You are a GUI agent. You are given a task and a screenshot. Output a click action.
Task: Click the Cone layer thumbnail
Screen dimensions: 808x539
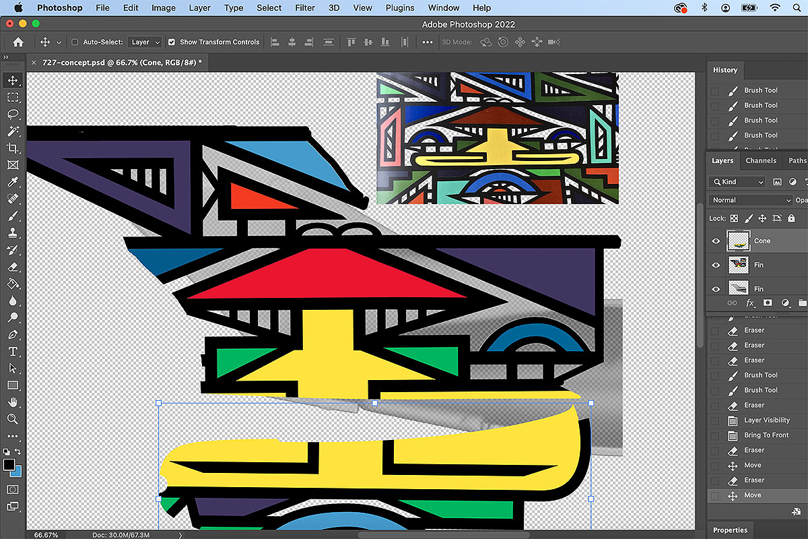point(739,241)
